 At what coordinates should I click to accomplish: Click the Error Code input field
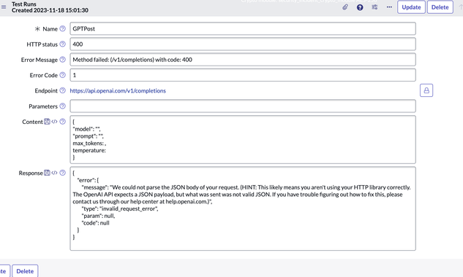click(243, 75)
